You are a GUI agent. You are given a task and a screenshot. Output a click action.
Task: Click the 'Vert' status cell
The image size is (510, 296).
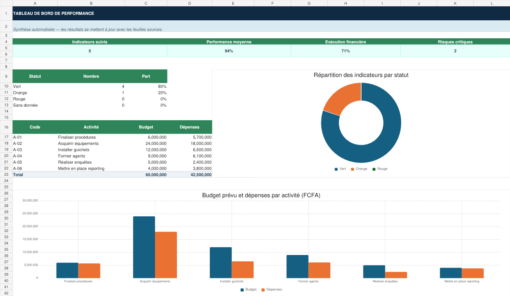coord(35,86)
